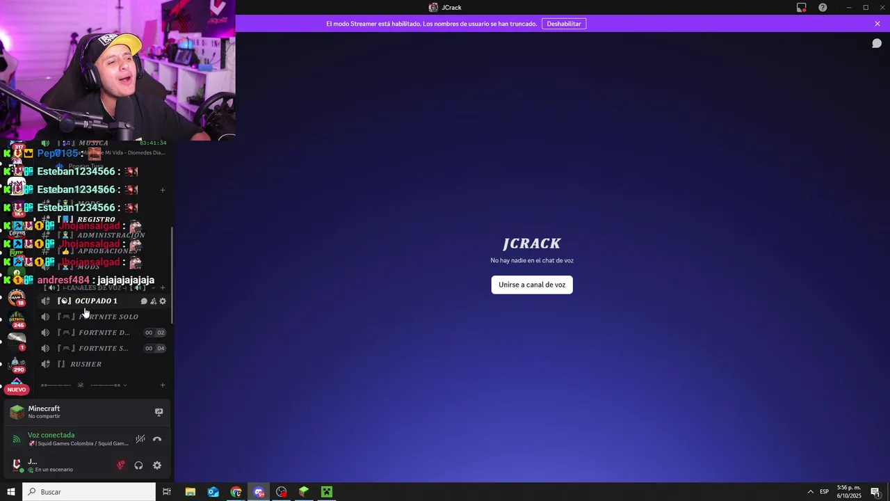Join the FORTNITE S... voice channel

click(104, 349)
